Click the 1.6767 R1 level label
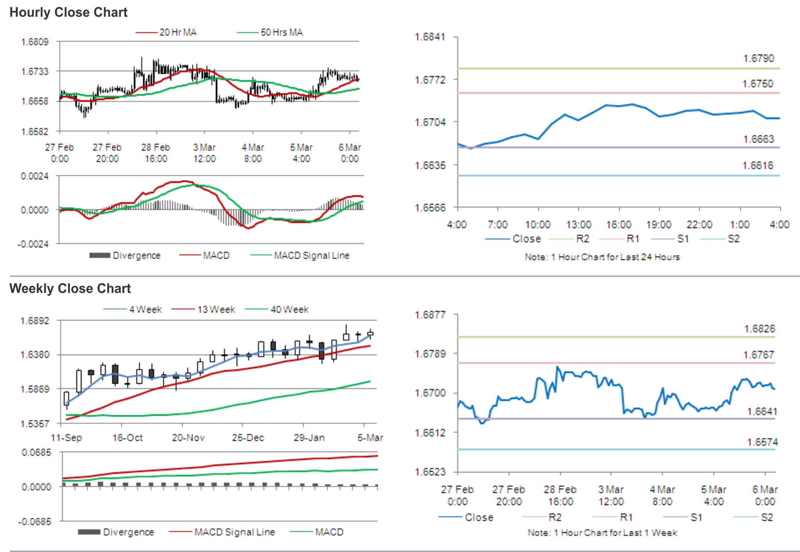Screen dimensions: 800x552 (x=759, y=355)
